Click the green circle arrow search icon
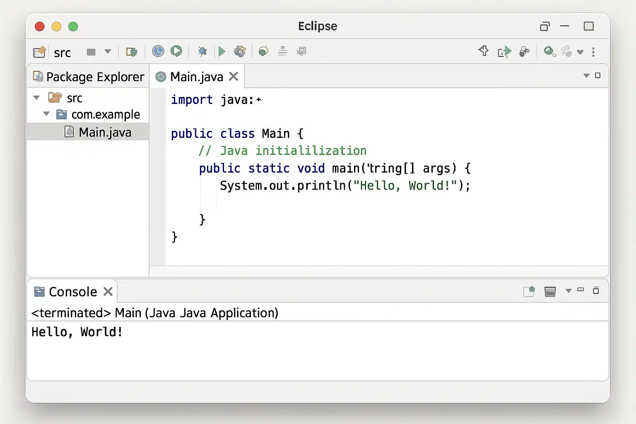Image resolution: width=636 pixels, height=424 pixels. coord(549,51)
